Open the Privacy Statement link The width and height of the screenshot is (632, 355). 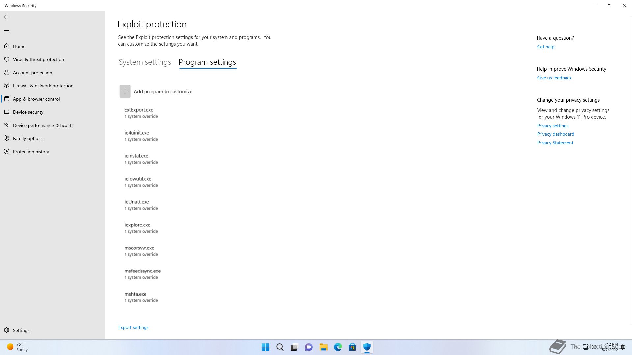point(555,143)
